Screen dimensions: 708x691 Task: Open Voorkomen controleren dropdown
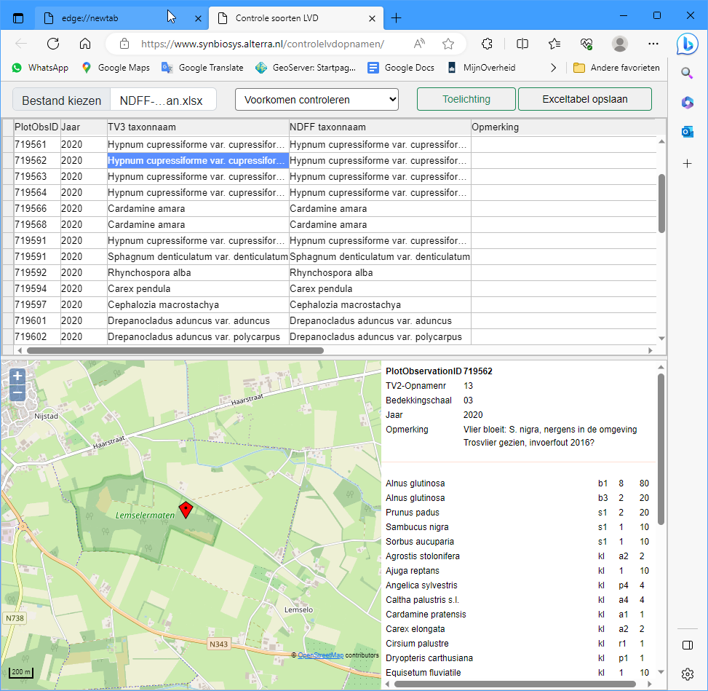tap(317, 100)
